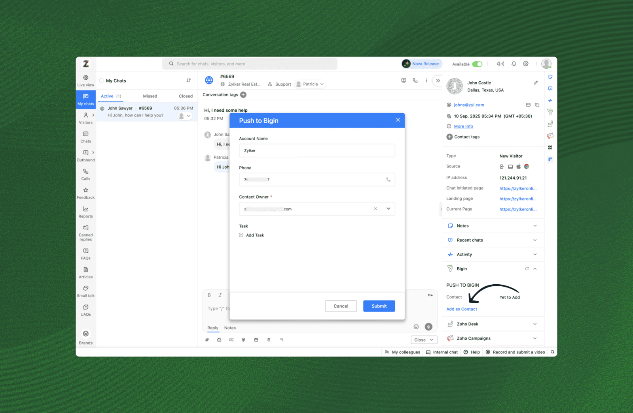Screen dimensions: 633x413
Task: Click the Submit button
Action: click(x=379, y=306)
